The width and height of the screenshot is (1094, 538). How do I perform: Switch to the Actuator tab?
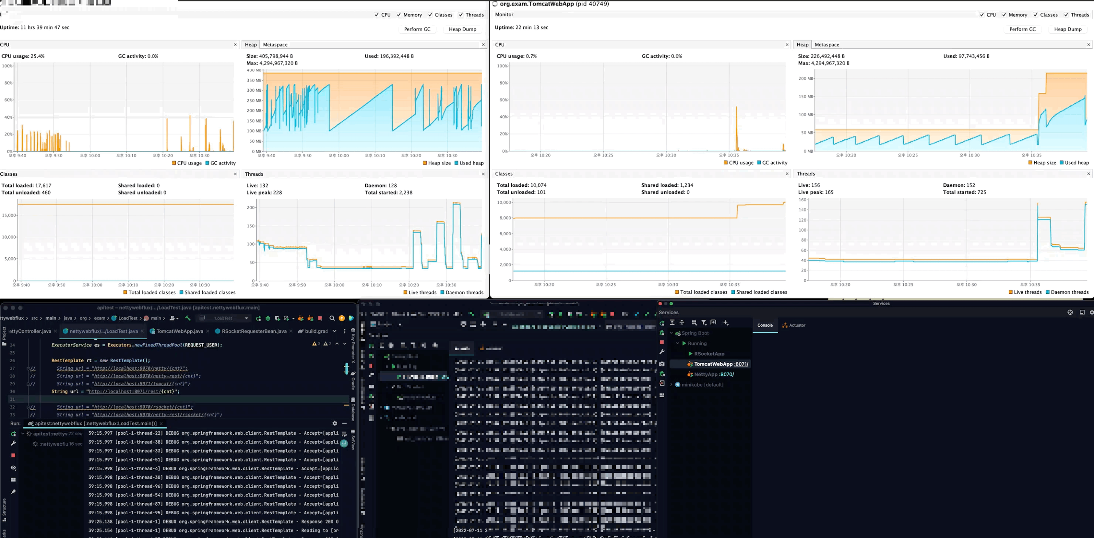pos(794,325)
